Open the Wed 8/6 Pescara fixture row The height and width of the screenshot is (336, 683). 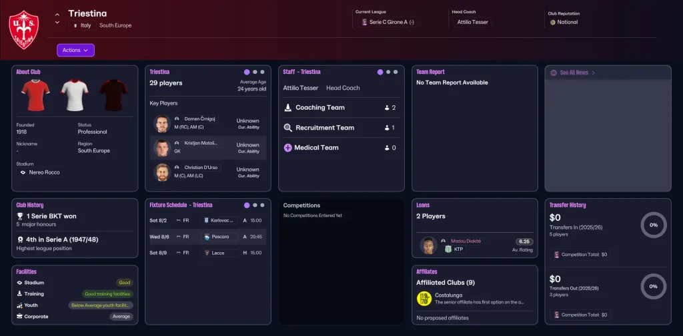point(208,237)
